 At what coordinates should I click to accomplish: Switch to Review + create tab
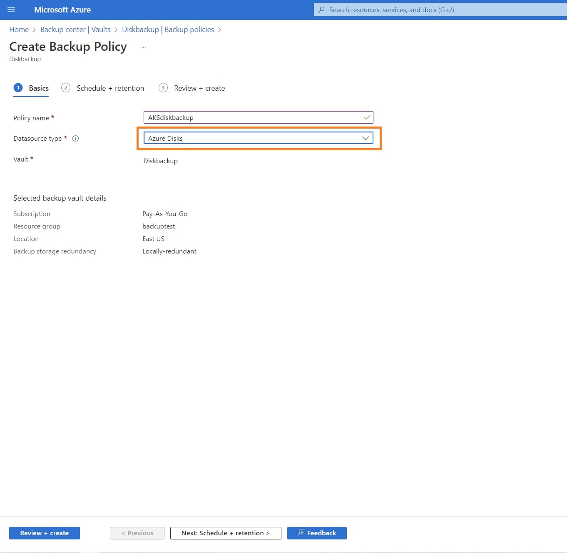point(192,88)
